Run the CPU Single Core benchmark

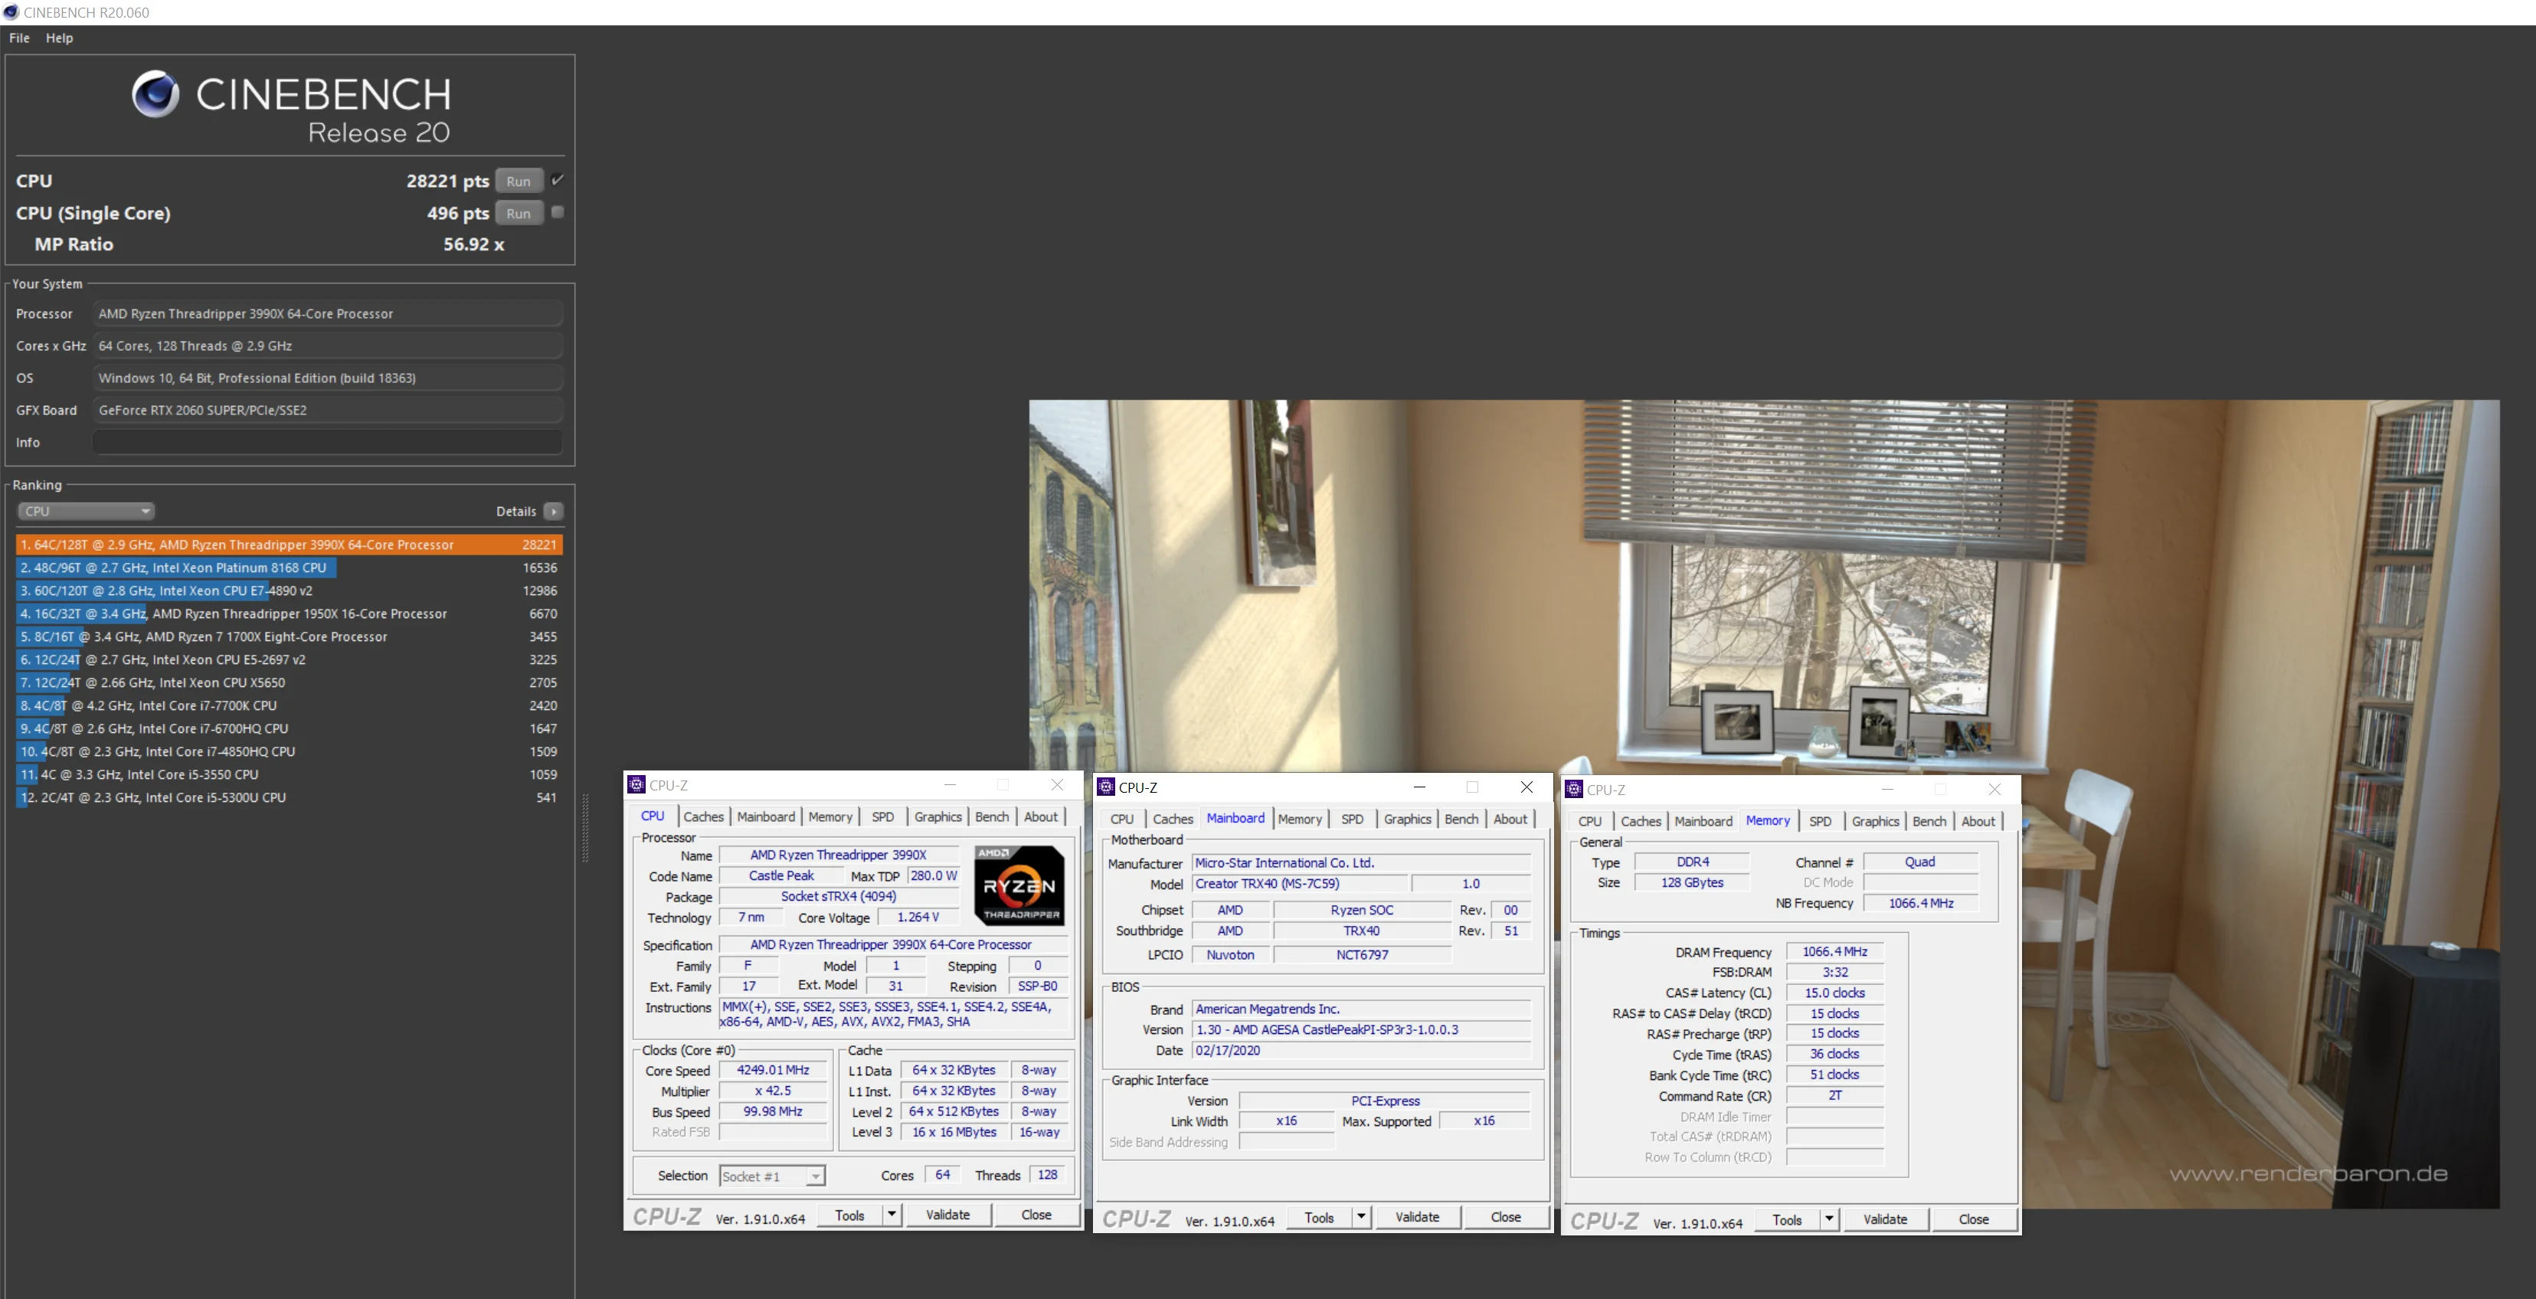click(519, 214)
